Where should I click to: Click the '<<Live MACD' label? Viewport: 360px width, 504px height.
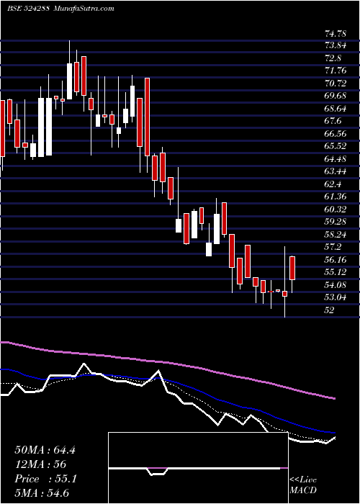(x=303, y=485)
